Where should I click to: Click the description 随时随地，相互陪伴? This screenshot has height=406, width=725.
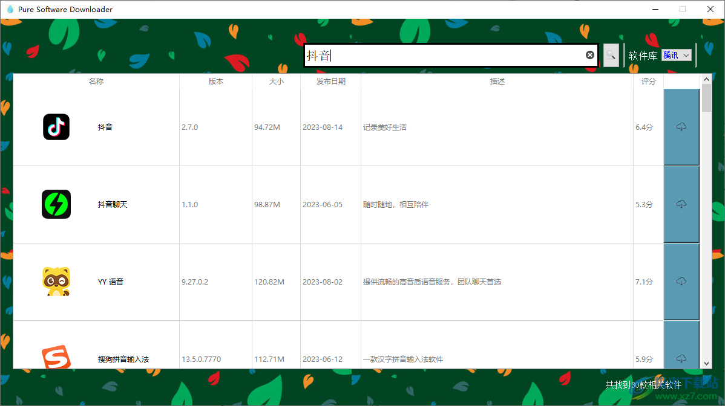point(396,204)
